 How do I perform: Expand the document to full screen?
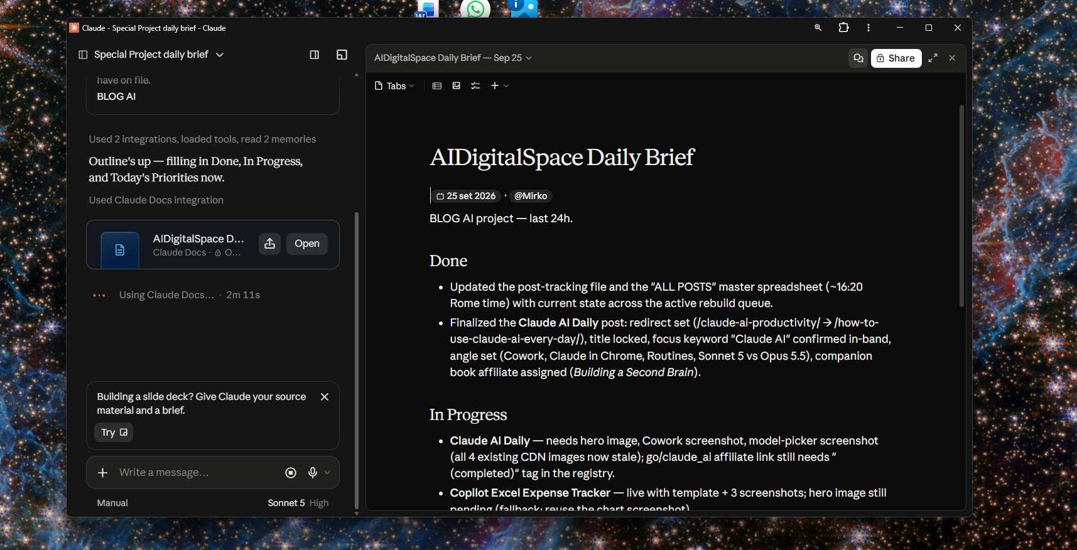pos(933,58)
